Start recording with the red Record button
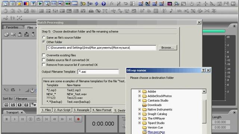239x134 pixels. coord(78,119)
